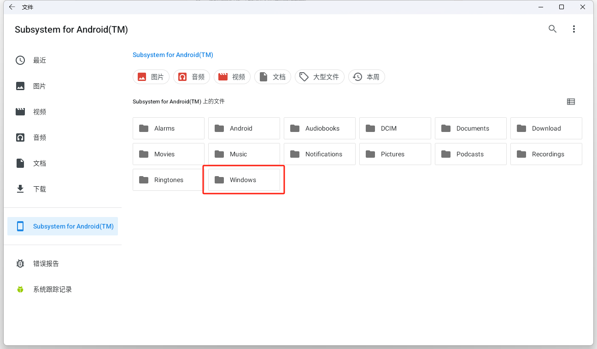Open the Movies folder
This screenshot has width=597, height=349.
[x=169, y=154]
